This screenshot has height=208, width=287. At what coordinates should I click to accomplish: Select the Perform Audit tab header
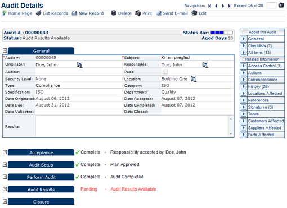tap(41, 177)
